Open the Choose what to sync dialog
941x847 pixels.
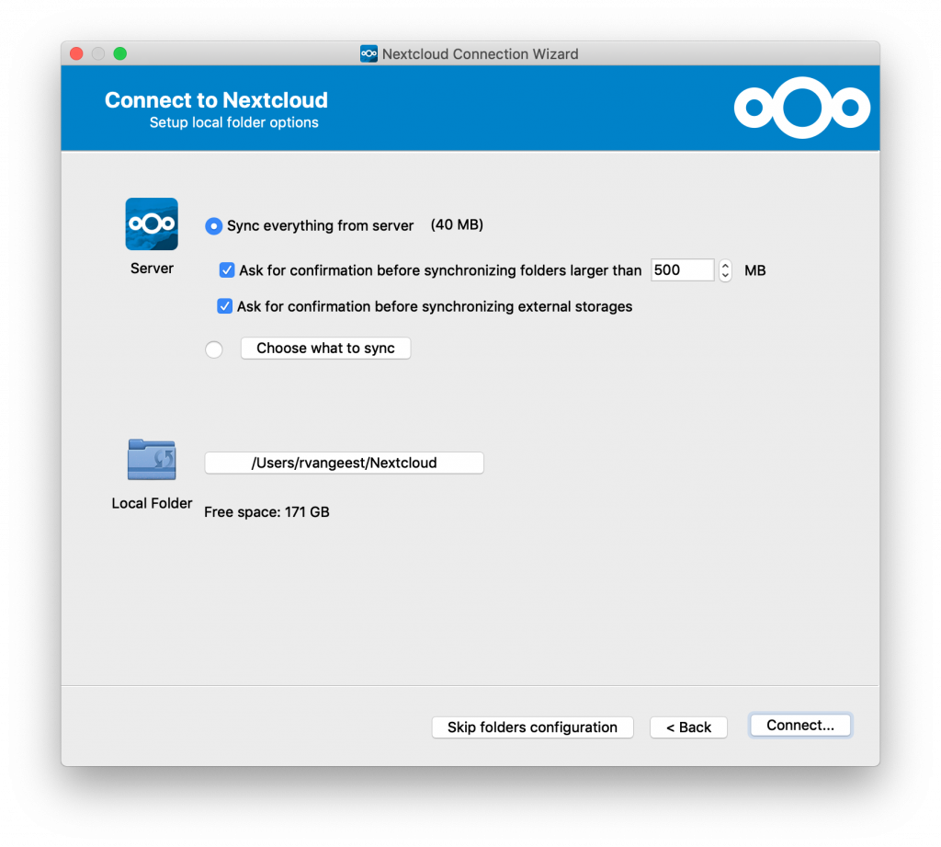(325, 349)
